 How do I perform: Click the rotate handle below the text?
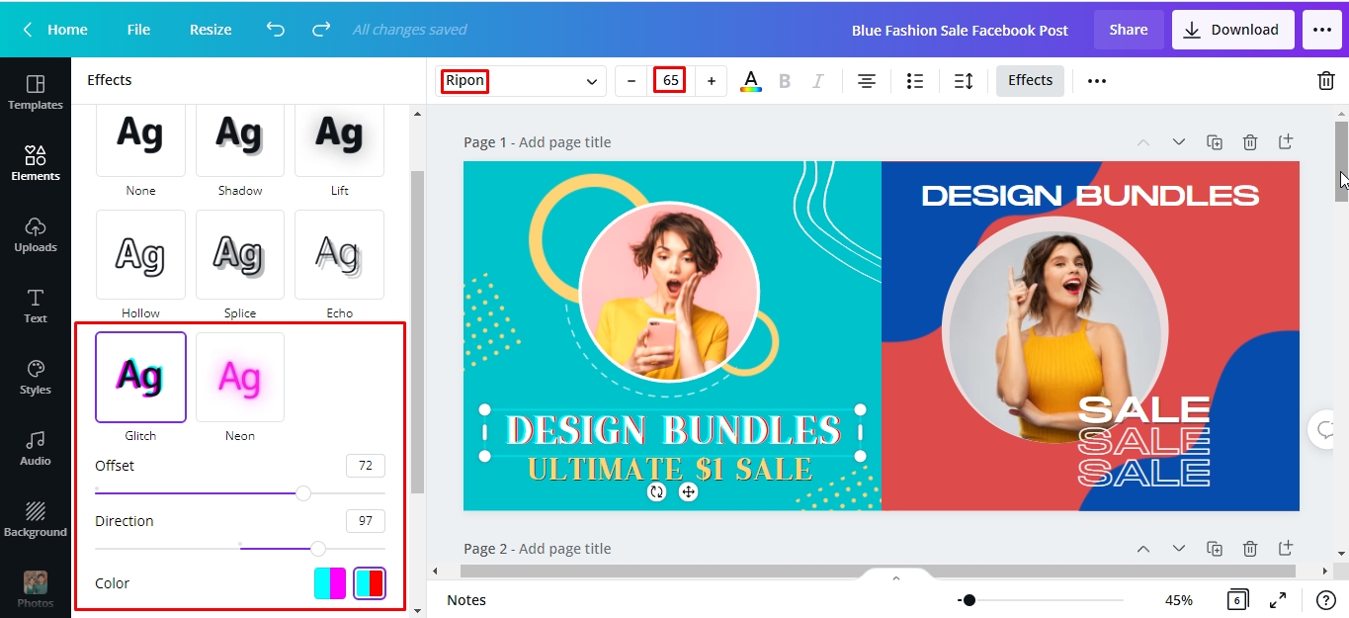coord(657,492)
